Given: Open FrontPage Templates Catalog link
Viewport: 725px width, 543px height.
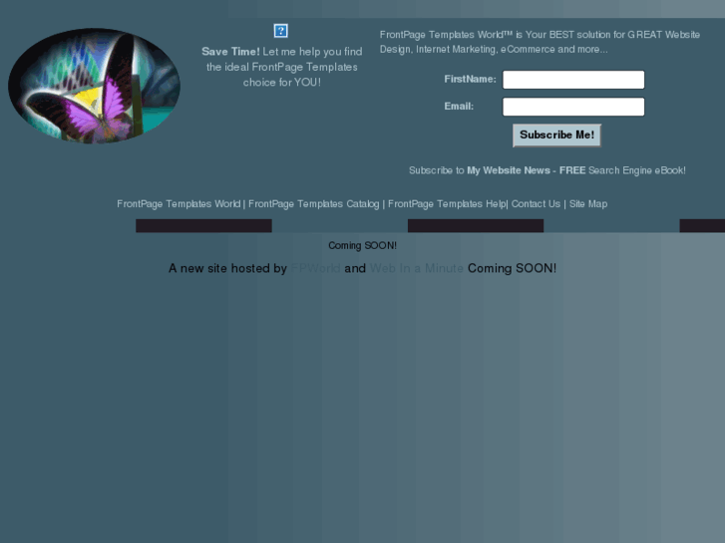Looking at the screenshot, I should [x=313, y=204].
